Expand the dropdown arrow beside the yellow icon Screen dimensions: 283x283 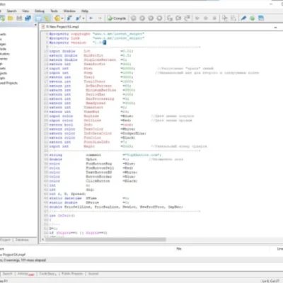[x=62, y=18]
